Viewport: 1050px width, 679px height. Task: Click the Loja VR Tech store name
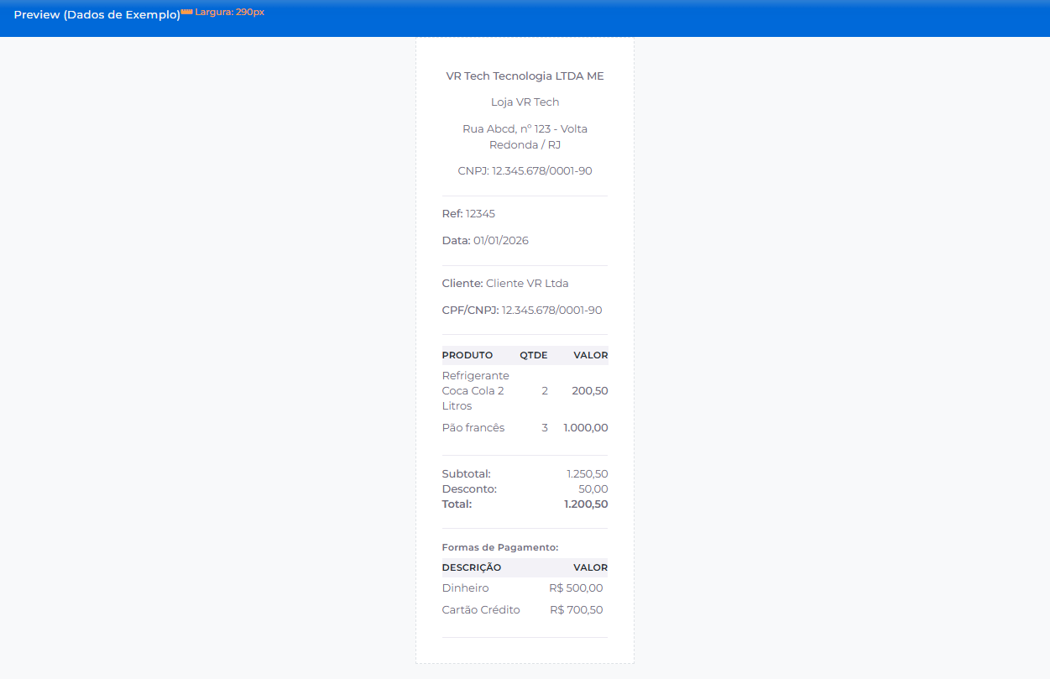pos(525,102)
